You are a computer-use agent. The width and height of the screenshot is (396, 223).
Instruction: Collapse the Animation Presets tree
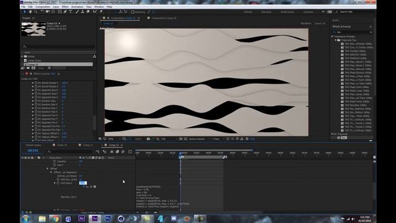pyautogui.click(x=332, y=37)
